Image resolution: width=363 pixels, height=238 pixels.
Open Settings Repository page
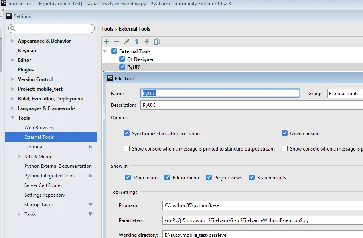click(x=45, y=195)
